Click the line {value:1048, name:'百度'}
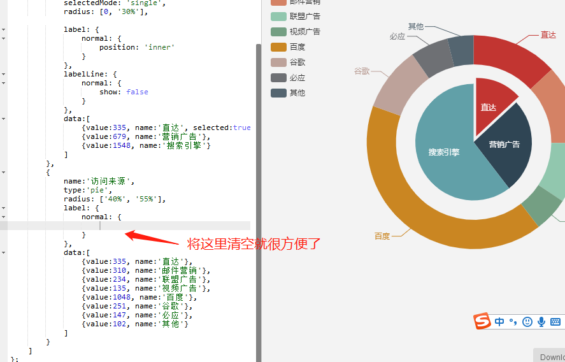 point(139,297)
